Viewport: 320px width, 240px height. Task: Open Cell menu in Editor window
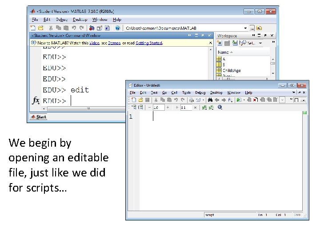174,92
